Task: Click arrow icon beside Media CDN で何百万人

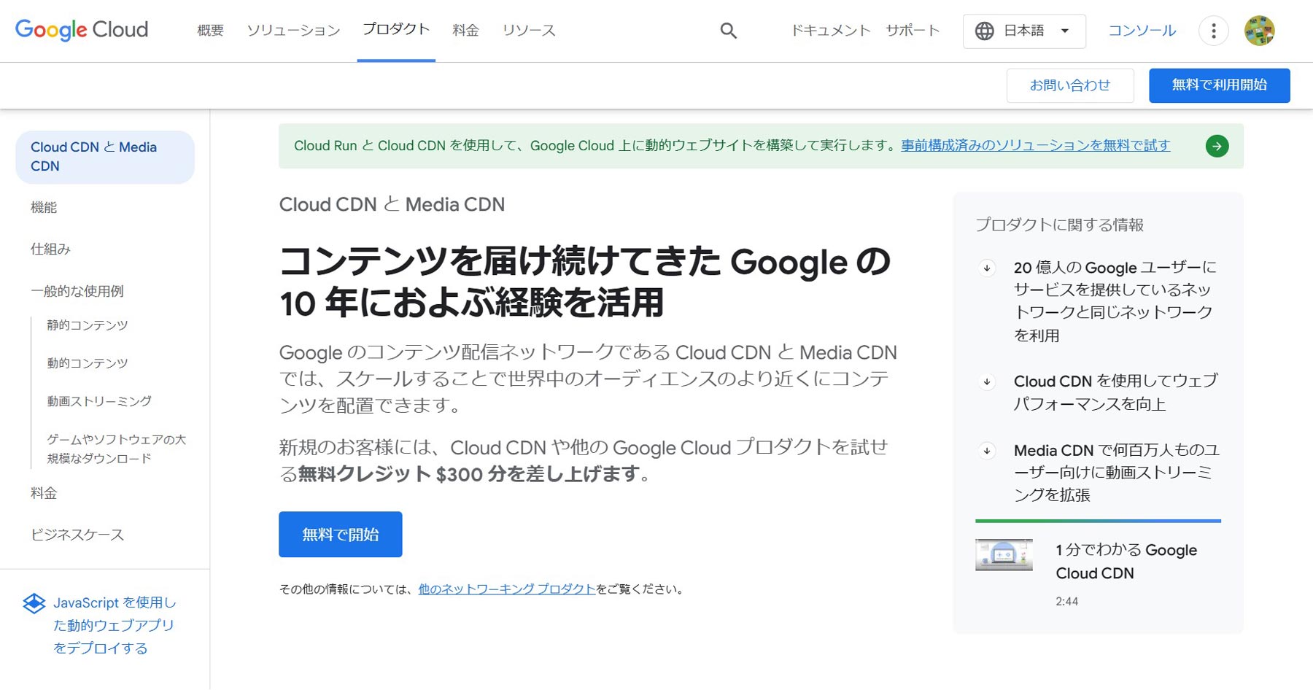Action: click(x=987, y=451)
